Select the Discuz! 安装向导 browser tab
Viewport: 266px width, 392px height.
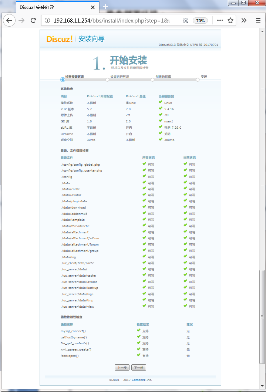pyautogui.click(x=57, y=7)
